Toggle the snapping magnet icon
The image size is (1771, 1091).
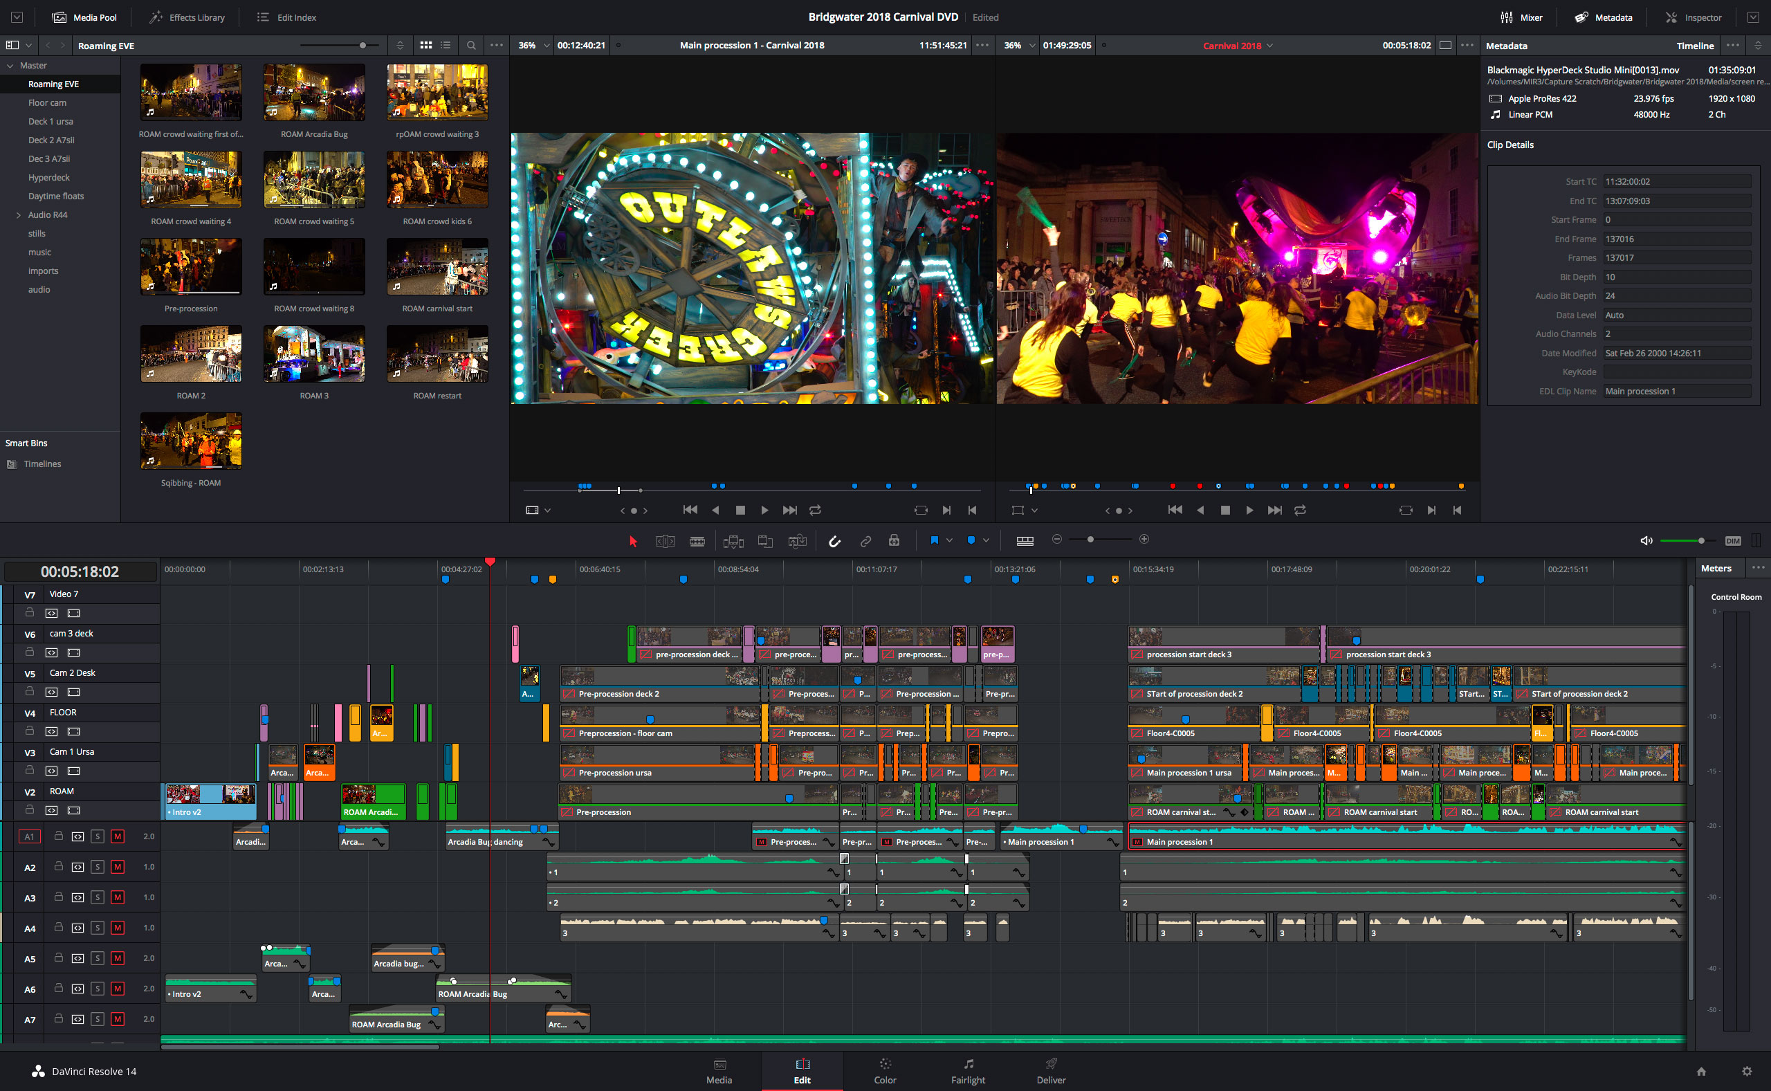pos(834,540)
